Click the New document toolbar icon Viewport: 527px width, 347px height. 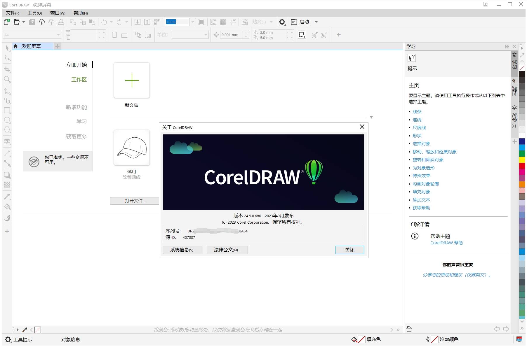(x=7, y=22)
